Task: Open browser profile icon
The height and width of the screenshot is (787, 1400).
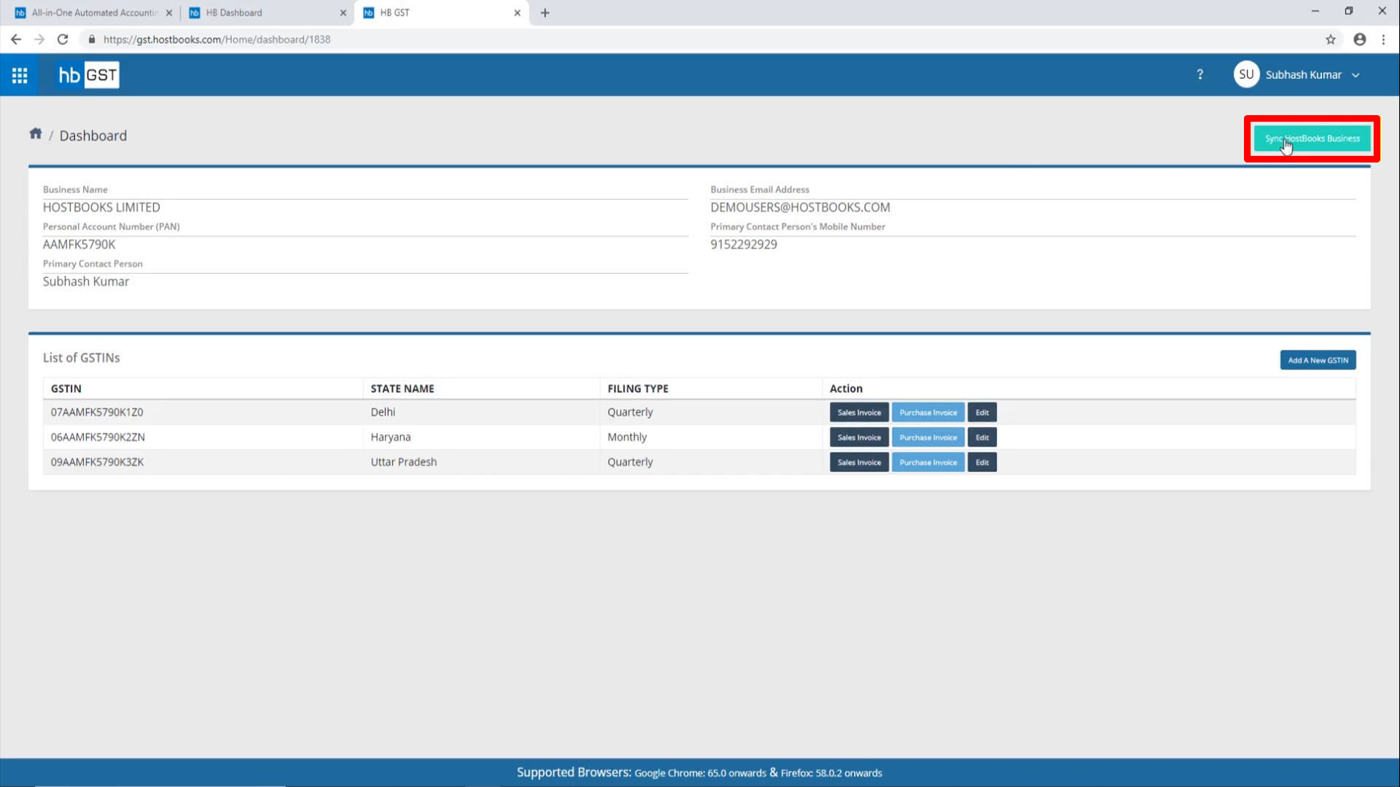Action: coord(1359,39)
